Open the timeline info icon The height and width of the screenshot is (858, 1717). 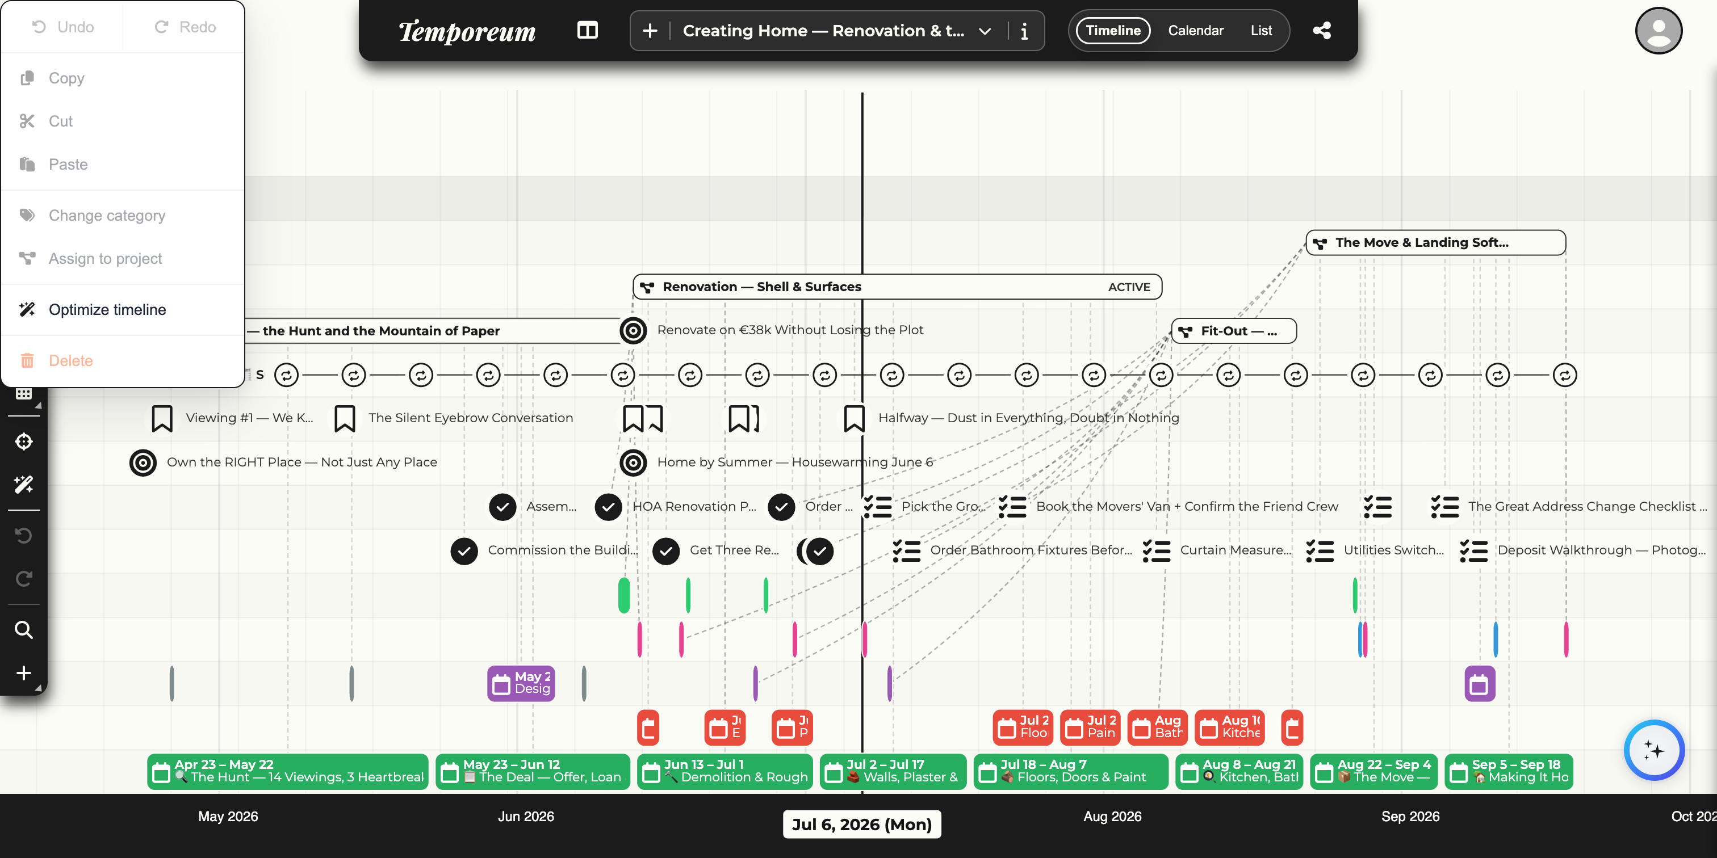[1024, 31]
